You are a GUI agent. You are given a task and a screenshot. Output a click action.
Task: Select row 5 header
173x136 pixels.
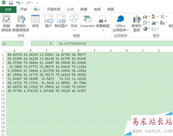coord(3,71)
